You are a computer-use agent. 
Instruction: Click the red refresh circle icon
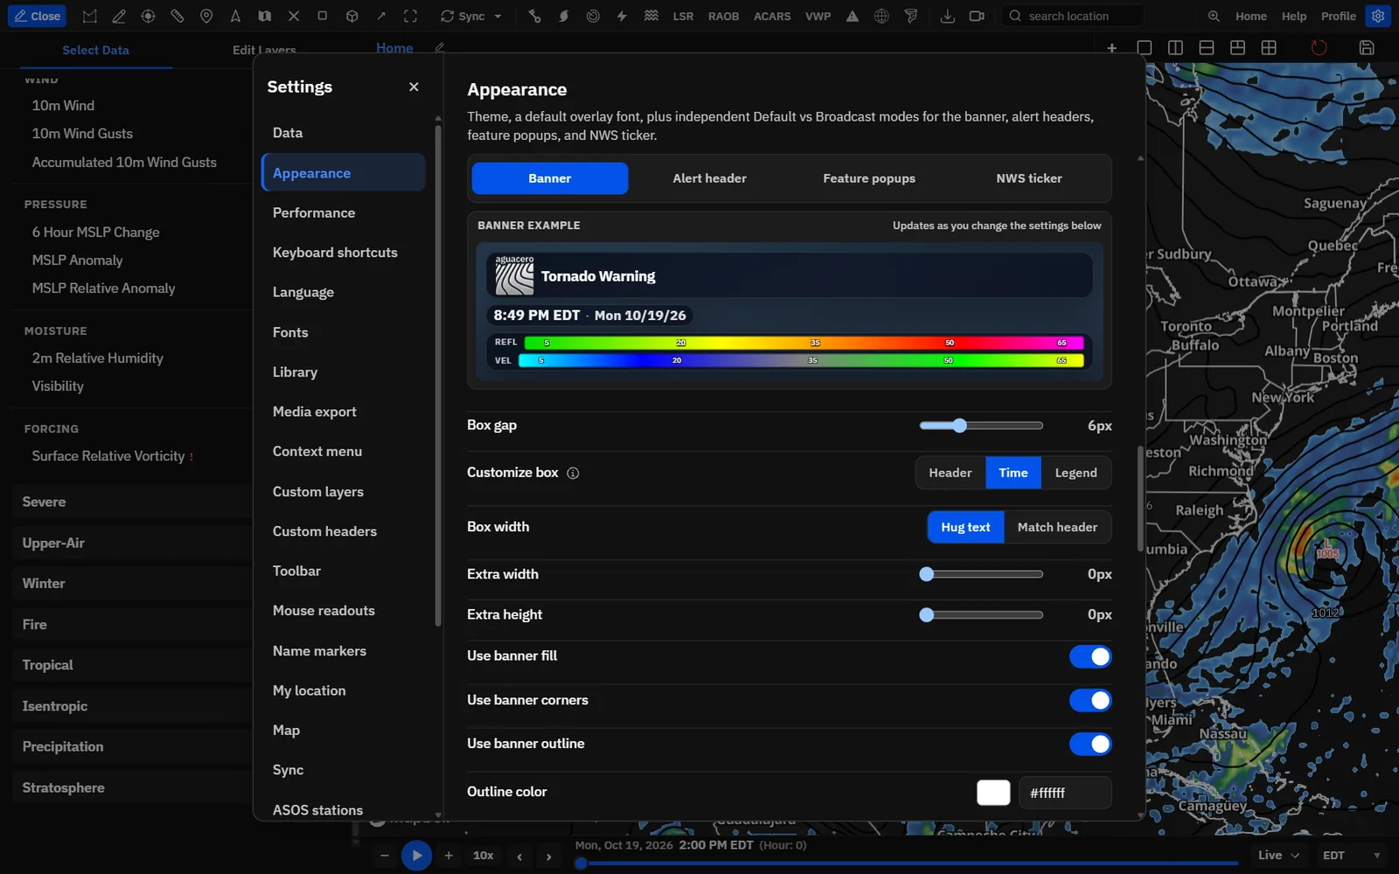[x=1319, y=48]
